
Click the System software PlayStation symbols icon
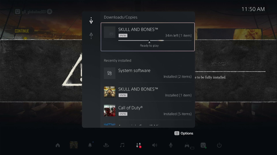click(x=109, y=73)
